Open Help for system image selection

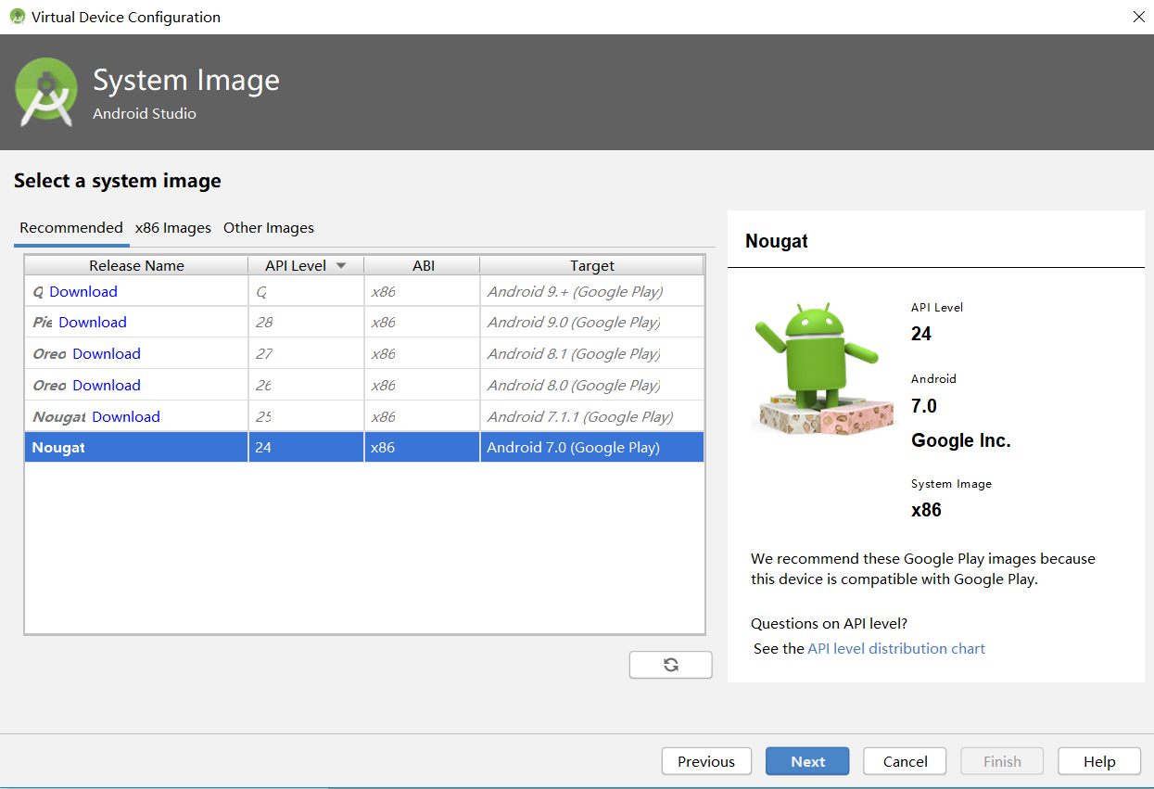coord(1099,762)
